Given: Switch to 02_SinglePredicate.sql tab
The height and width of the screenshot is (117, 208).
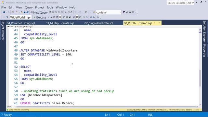Looking at the screenshot, I should click(99, 23).
